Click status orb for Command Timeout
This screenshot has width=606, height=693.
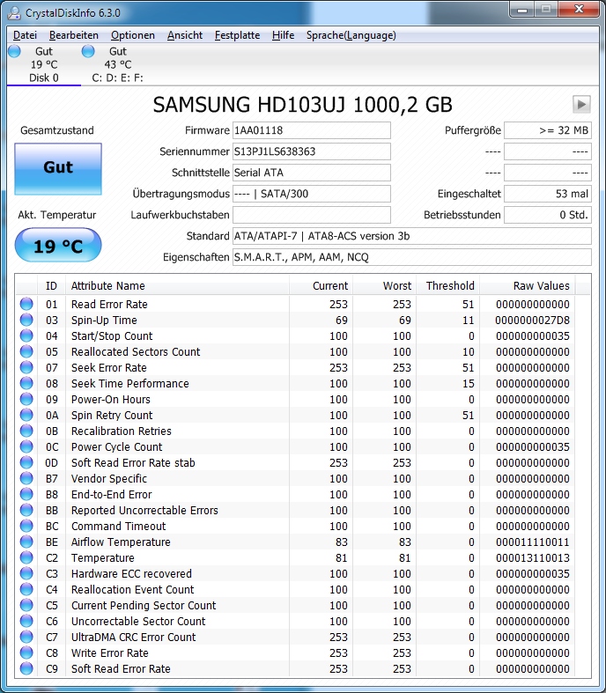[26, 526]
